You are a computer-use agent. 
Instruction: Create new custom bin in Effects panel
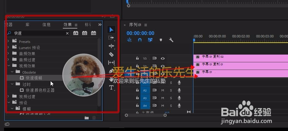point(86,118)
